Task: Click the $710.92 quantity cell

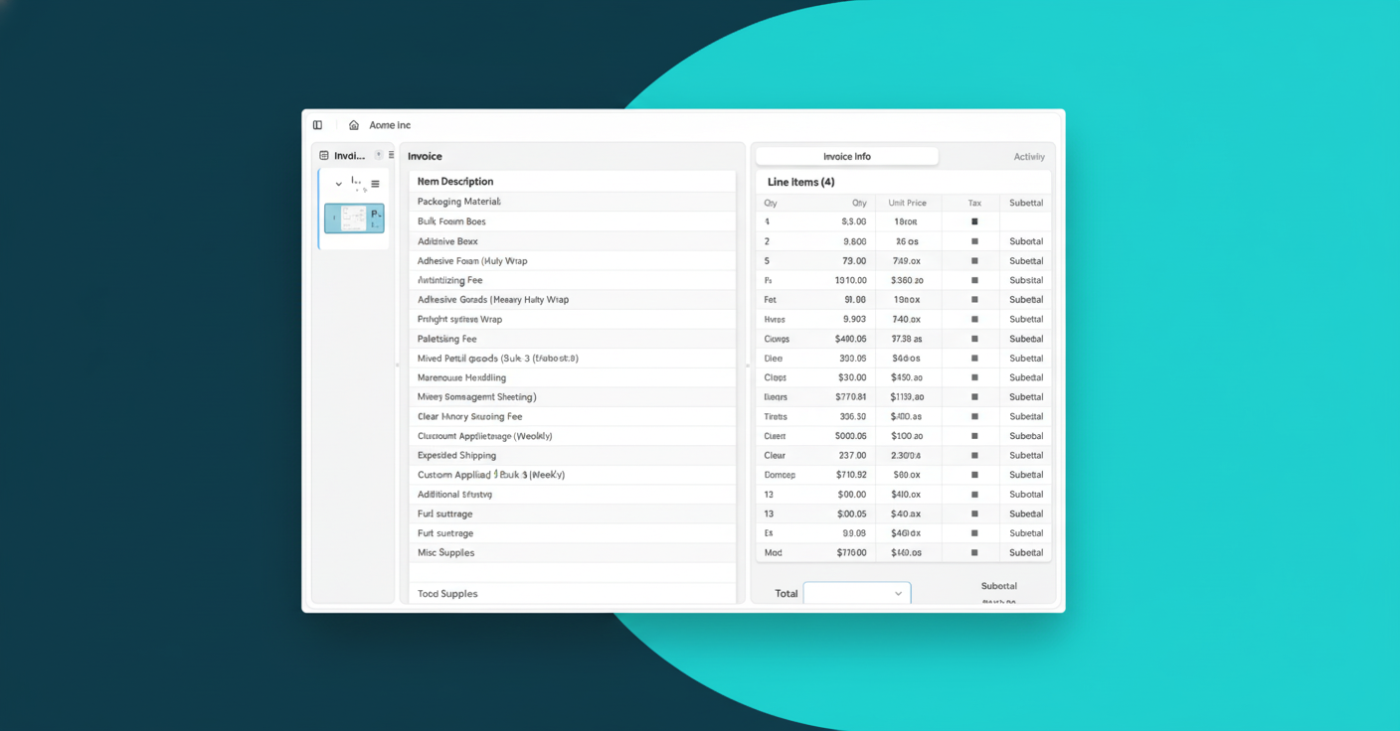Action: [x=850, y=475]
